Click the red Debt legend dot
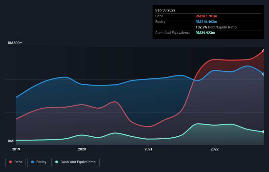 tap(10, 162)
